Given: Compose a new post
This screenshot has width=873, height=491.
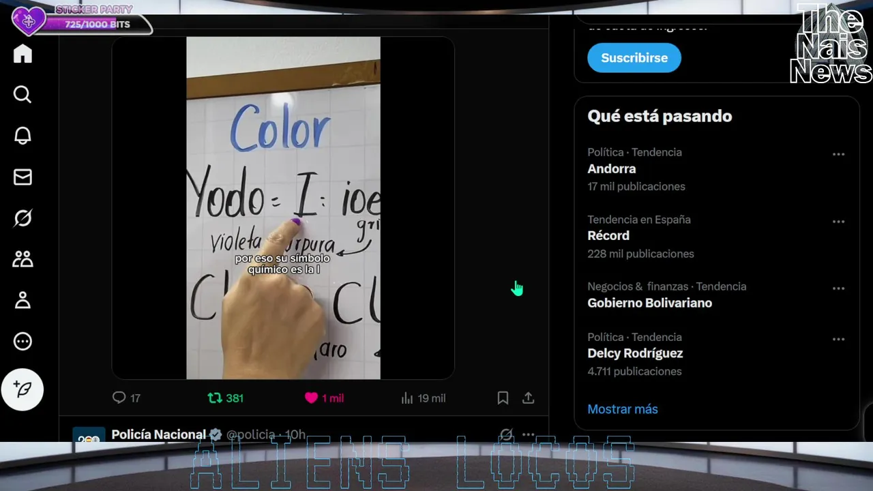Looking at the screenshot, I should 23,389.
